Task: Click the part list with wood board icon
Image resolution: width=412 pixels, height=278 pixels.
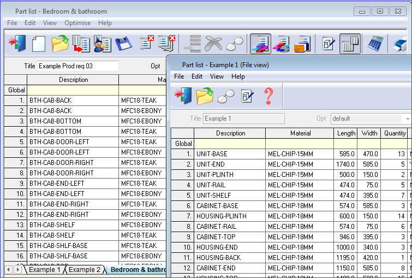Action: click(x=302, y=44)
